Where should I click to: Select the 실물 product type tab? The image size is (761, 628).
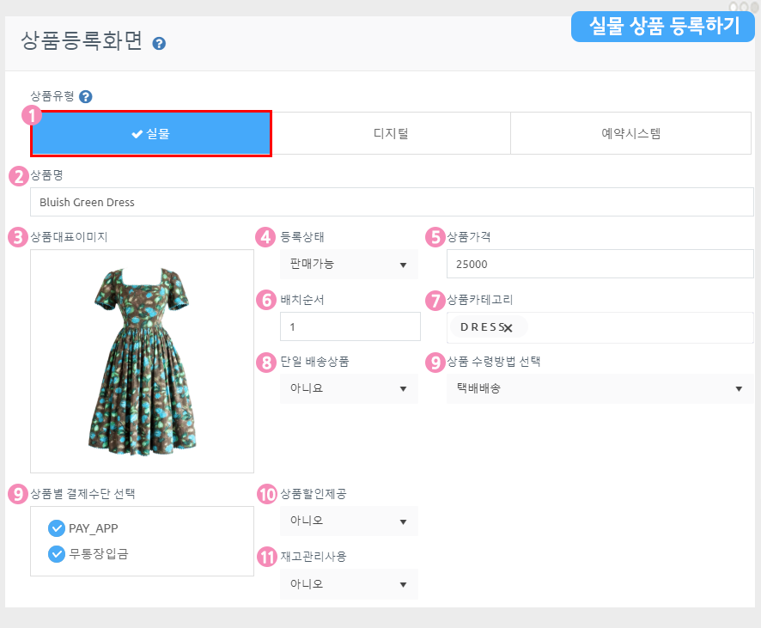(151, 133)
